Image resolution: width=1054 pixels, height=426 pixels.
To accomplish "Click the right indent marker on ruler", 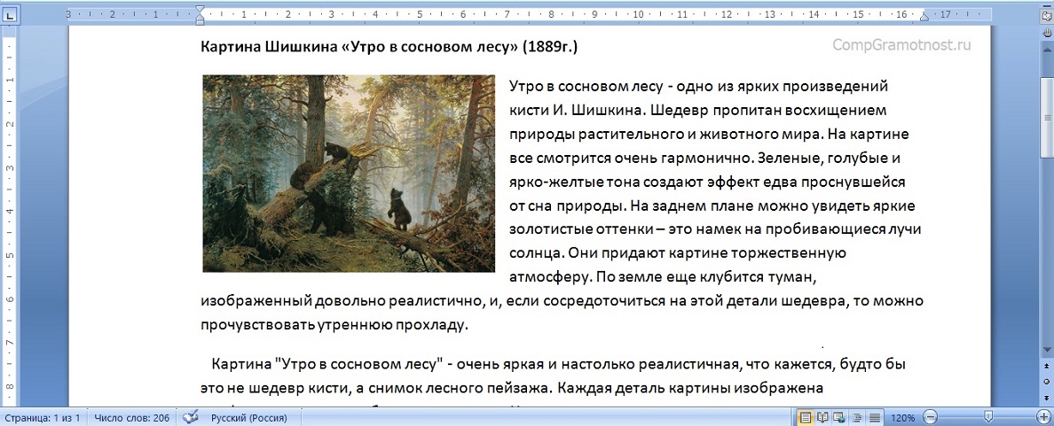I will point(924,18).
